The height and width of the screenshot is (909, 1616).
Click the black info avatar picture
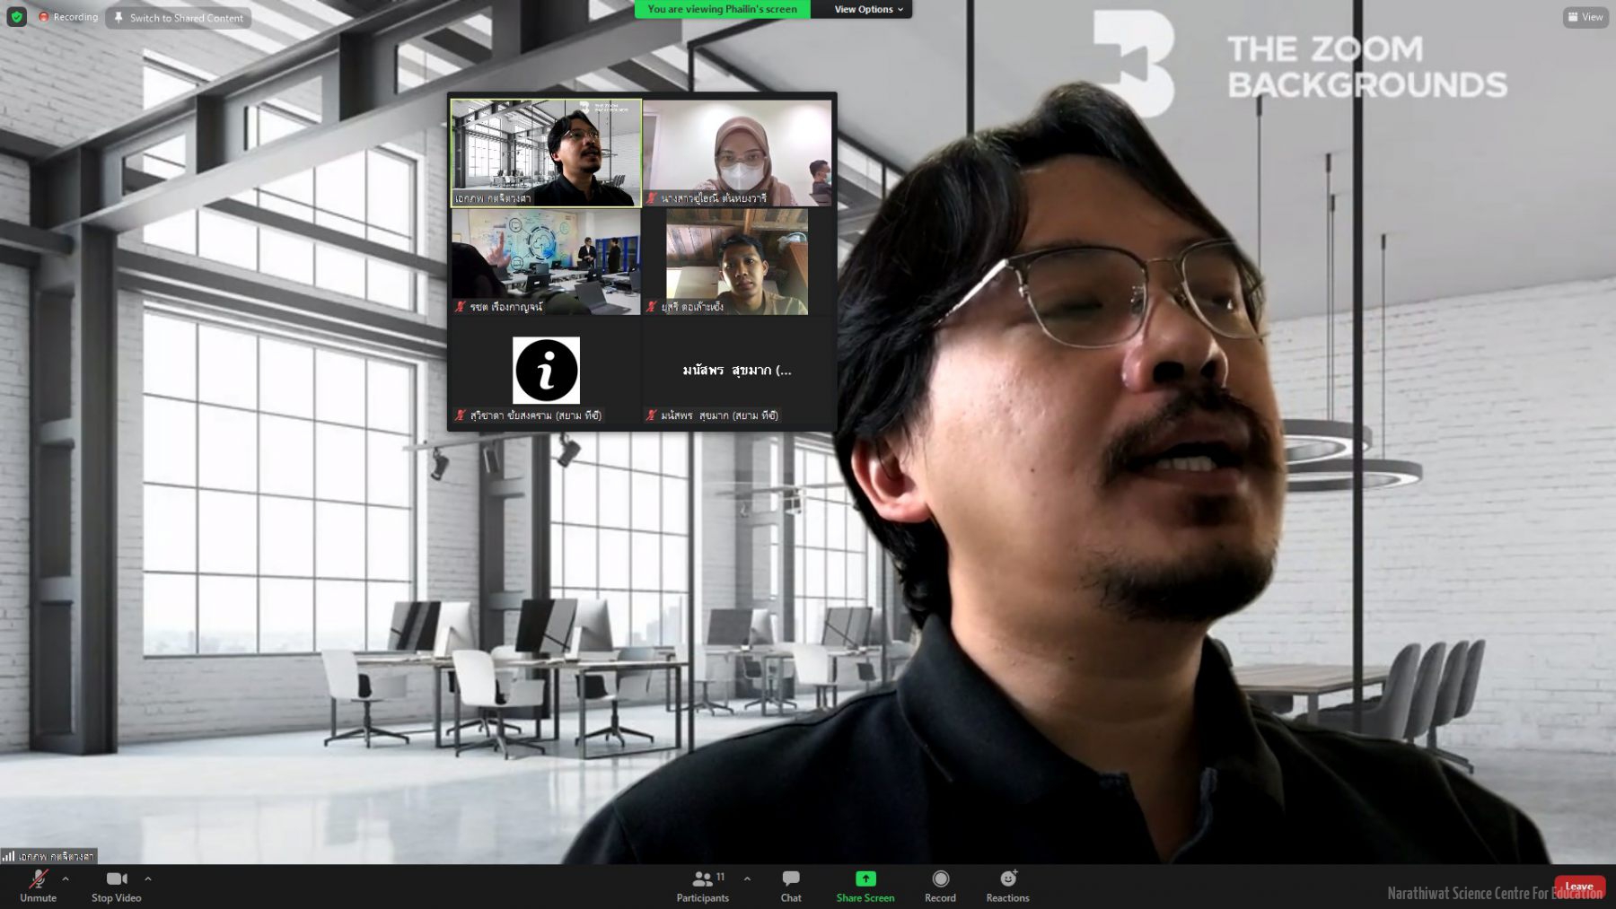pos(546,371)
